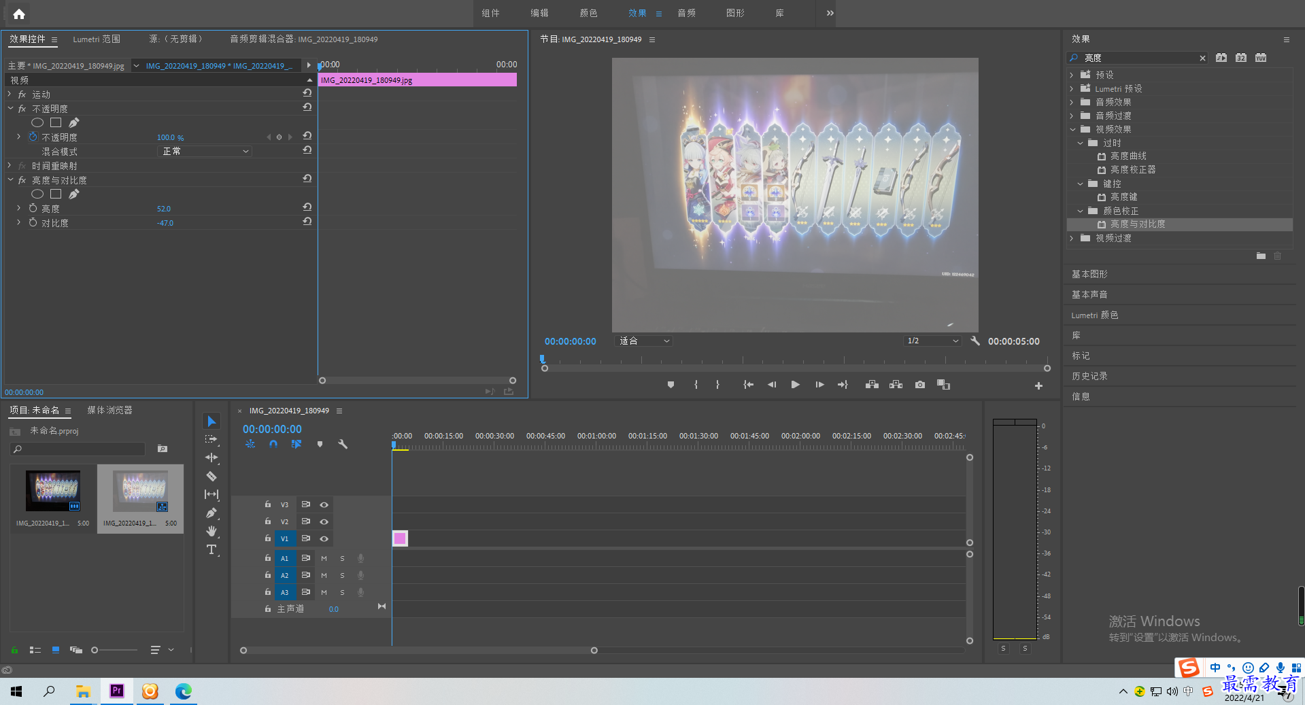Toggle linked selection in timeline
Image resolution: width=1305 pixels, height=705 pixels.
[x=296, y=444]
